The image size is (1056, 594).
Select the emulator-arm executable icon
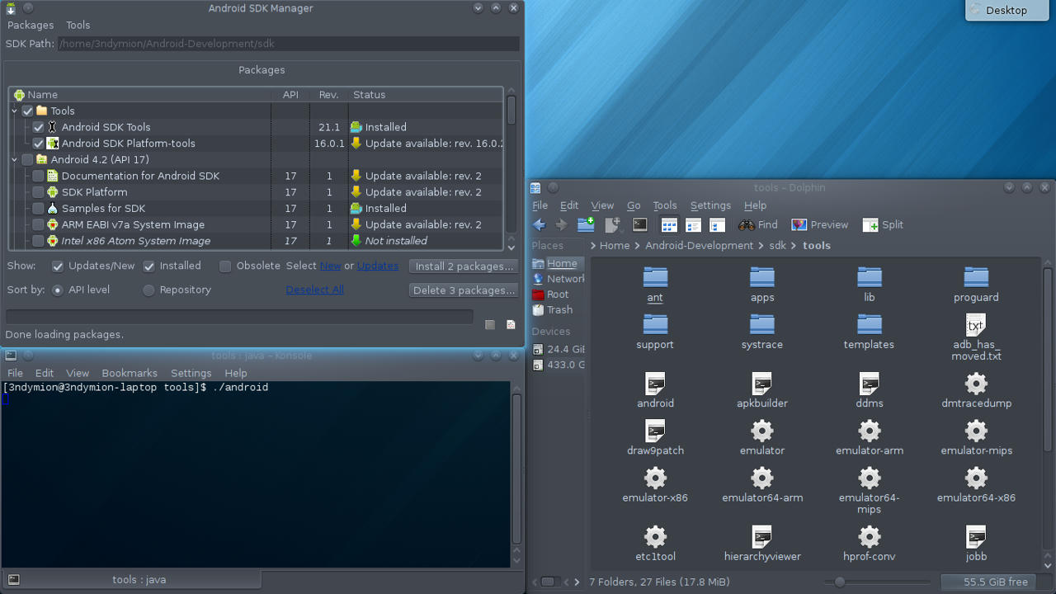point(869,430)
